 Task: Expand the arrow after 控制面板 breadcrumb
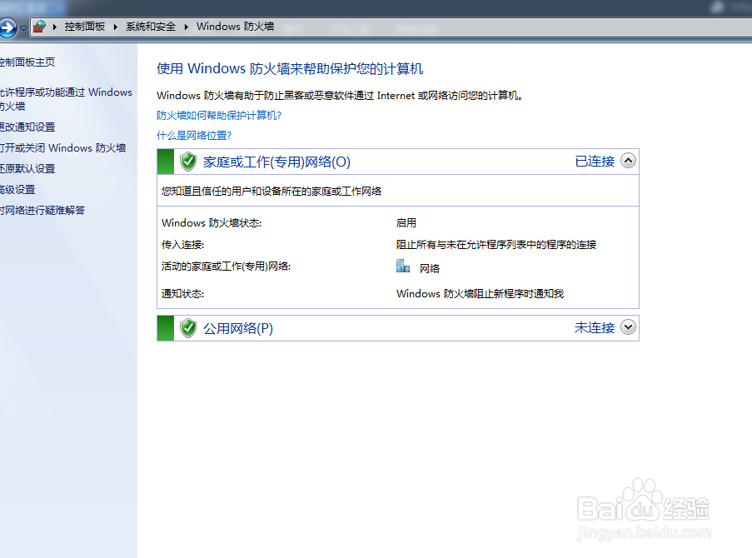tap(116, 27)
